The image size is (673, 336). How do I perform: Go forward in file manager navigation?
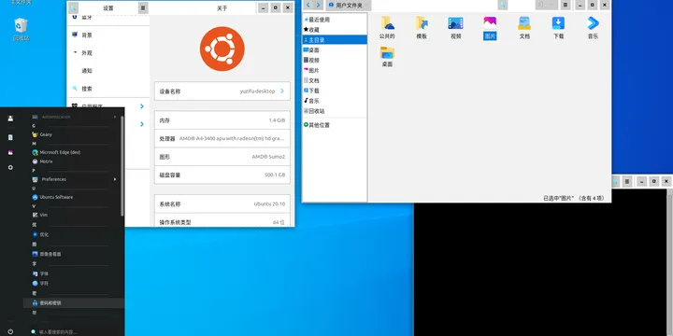[319, 6]
